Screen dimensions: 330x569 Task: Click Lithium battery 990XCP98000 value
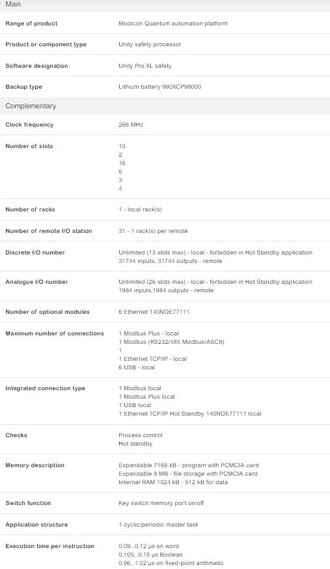click(x=159, y=87)
